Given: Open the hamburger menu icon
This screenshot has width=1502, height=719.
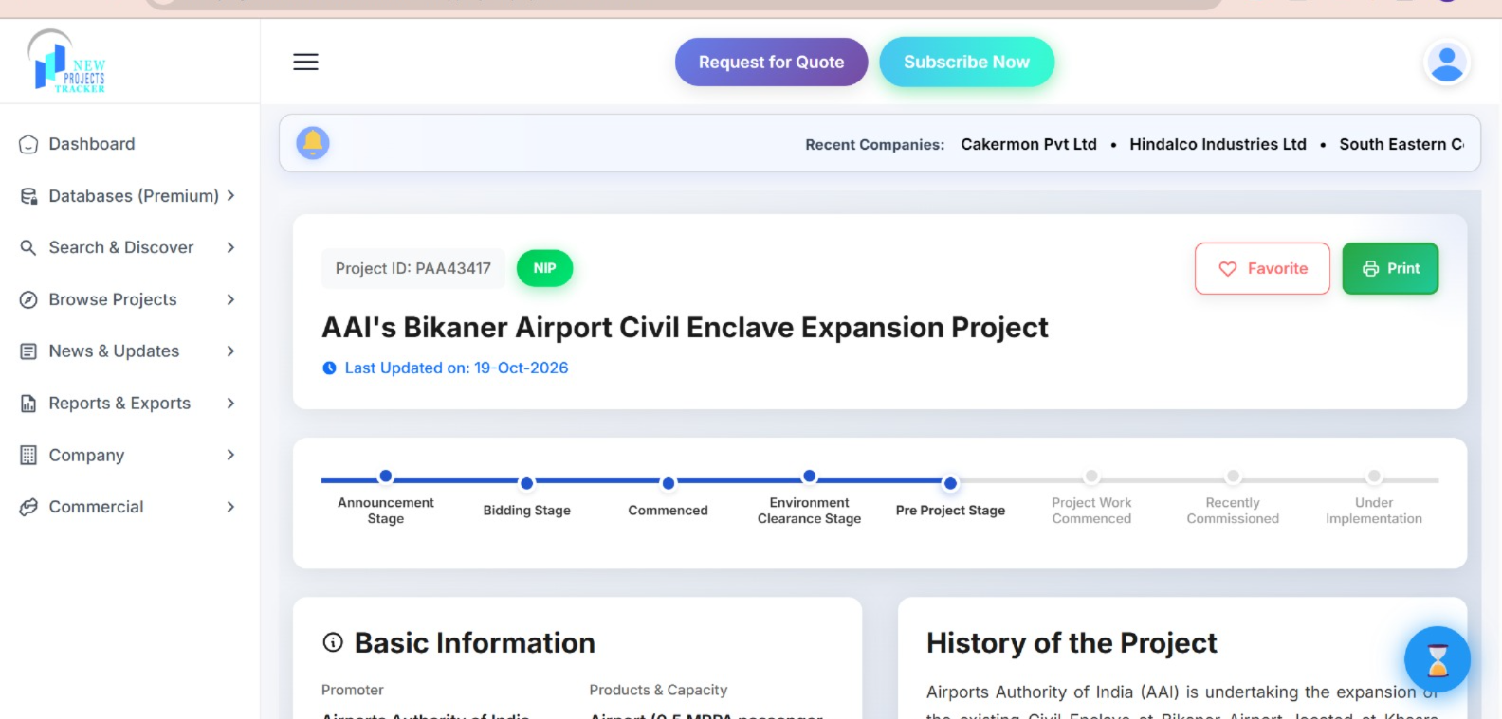Looking at the screenshot, I should coord(305,62).
